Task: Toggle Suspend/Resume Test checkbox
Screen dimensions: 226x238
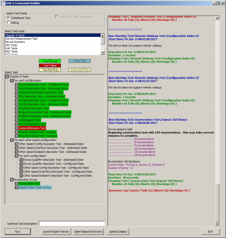Action: click(x=17, y=128)
